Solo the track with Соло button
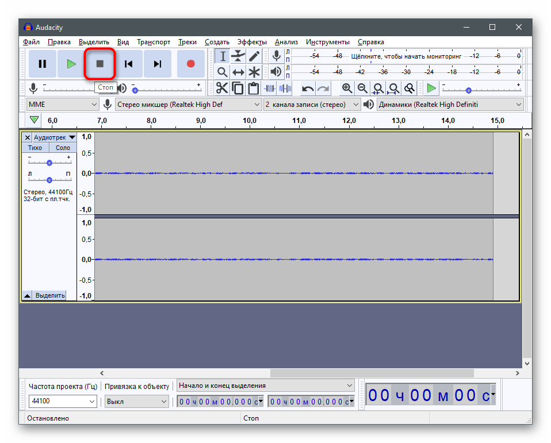 point(63,148)
